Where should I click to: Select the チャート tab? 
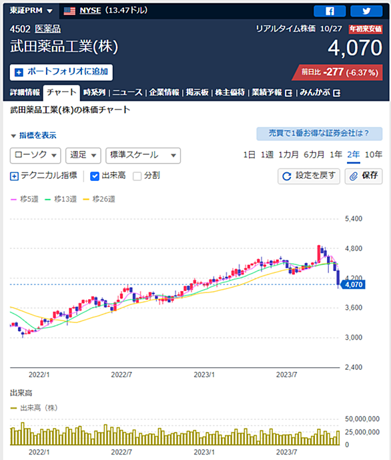click(x=61, y=92)
